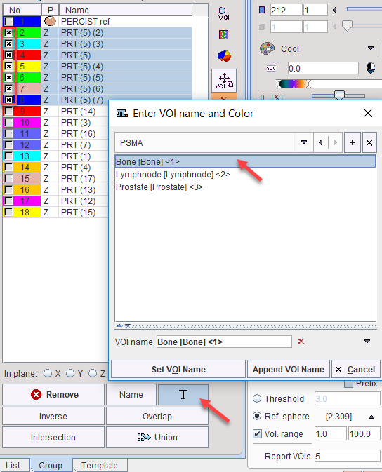Open the dropdown arrow beside VOI name field
Image resolution: width=382 pixels, height=472 pixels.
pyautogui.click(x=367, y=342)
